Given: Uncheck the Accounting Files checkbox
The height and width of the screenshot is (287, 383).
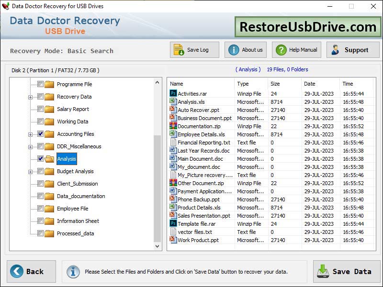Looking at the screenshot, I should [x=41, y=134].
